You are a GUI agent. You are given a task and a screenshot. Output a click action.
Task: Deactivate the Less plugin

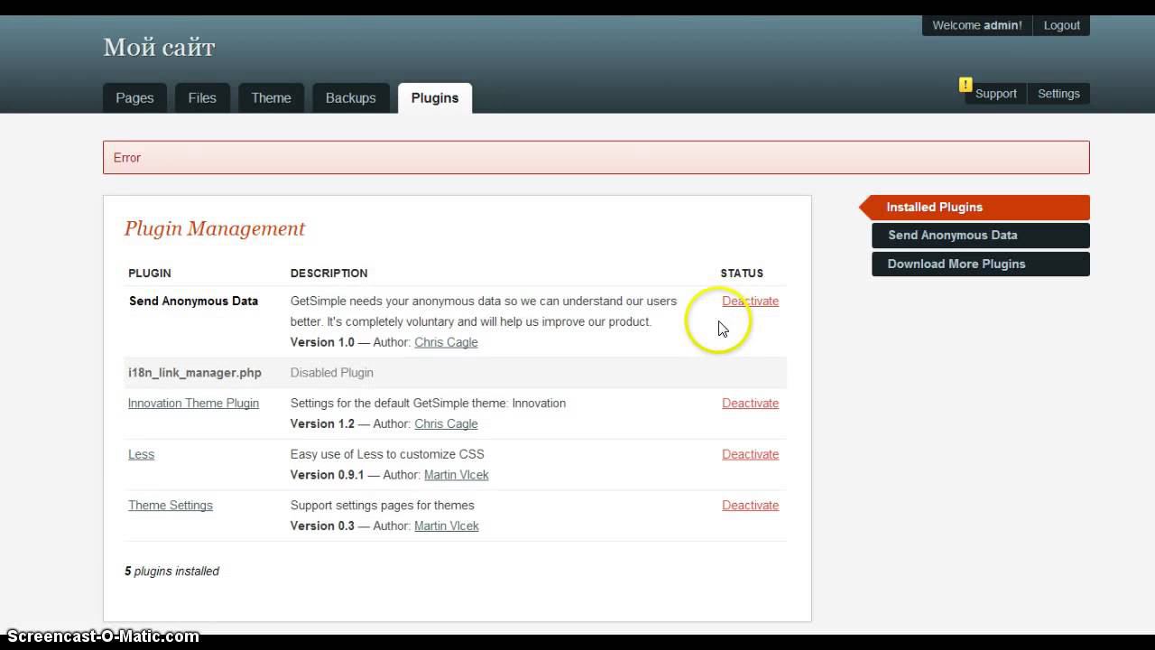click(x=750, y=454)
